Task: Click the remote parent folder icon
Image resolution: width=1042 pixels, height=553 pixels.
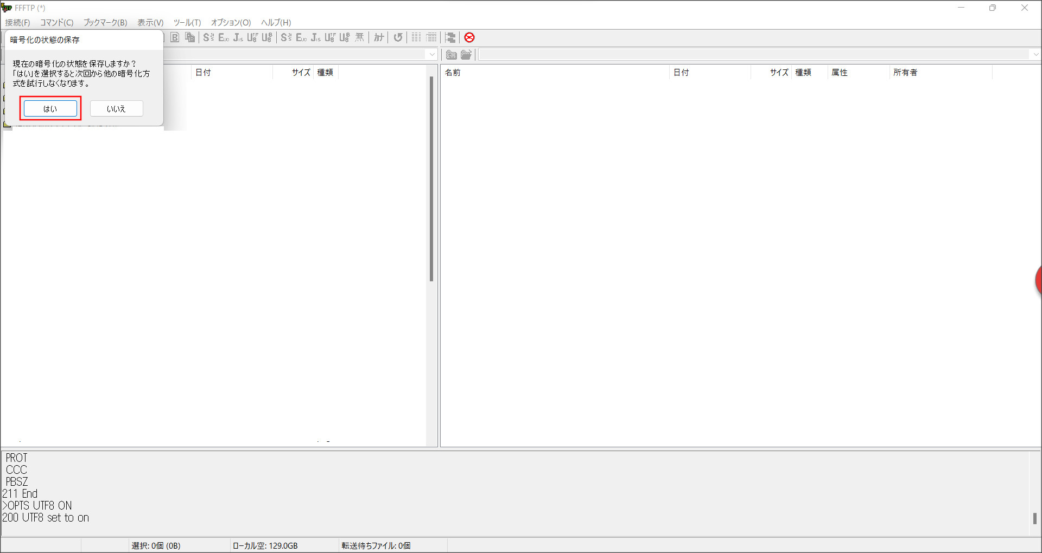Action: pyautogui.click(x=451, y=55)
